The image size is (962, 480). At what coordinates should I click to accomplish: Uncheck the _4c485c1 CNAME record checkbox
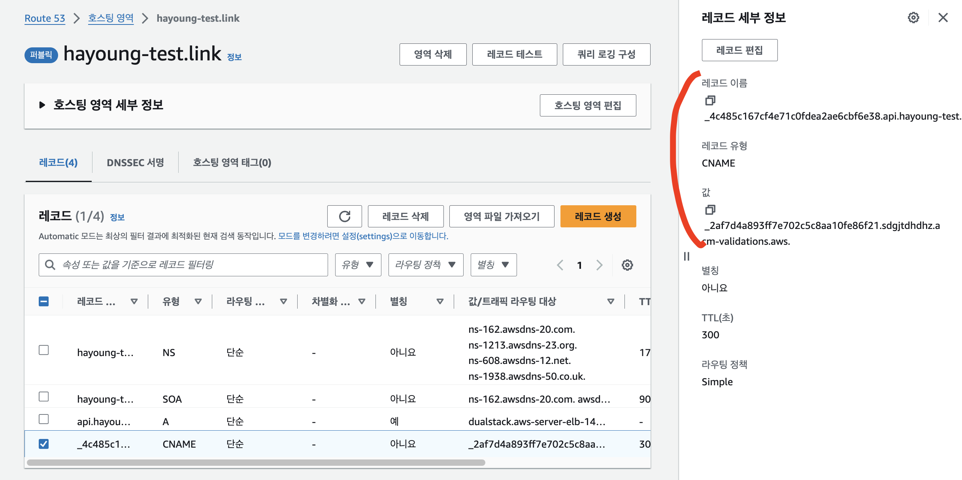click(44, 444)
